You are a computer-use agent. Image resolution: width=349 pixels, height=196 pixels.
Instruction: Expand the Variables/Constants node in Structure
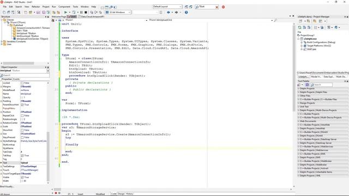pos(2,41)
